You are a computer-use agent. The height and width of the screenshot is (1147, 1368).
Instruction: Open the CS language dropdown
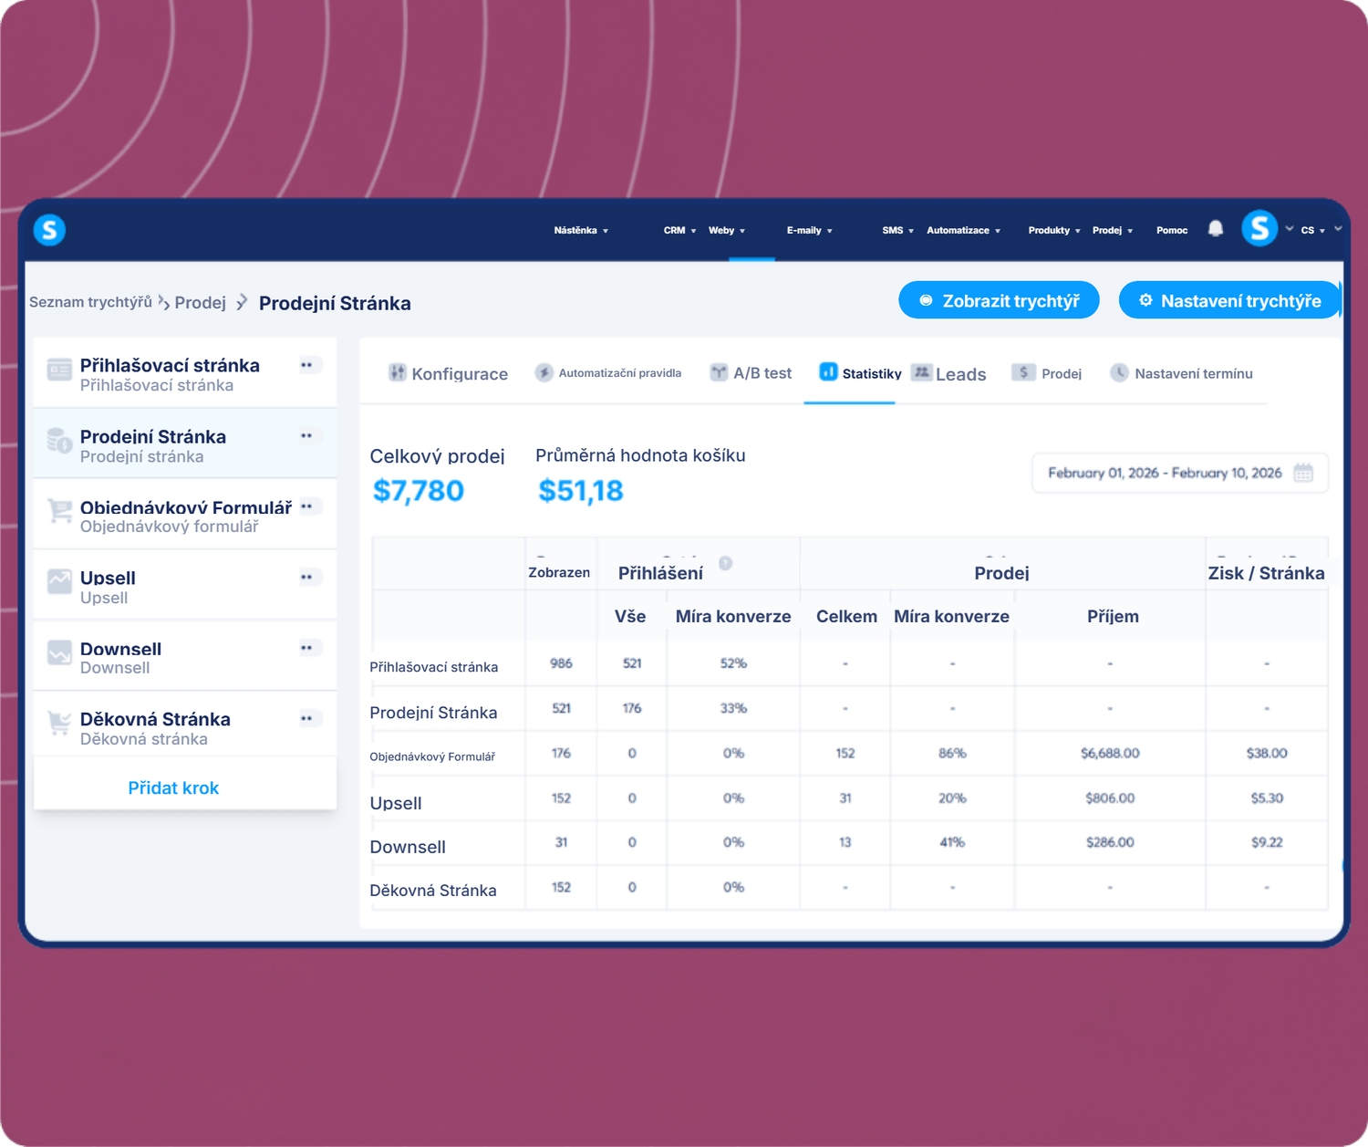[1312, 231]
